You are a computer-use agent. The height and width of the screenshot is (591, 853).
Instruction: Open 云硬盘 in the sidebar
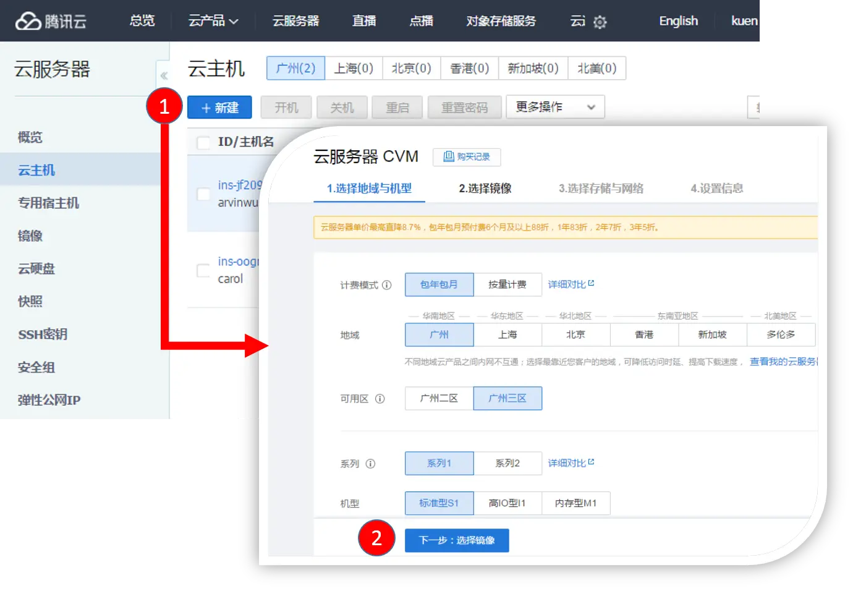(36, 268)
